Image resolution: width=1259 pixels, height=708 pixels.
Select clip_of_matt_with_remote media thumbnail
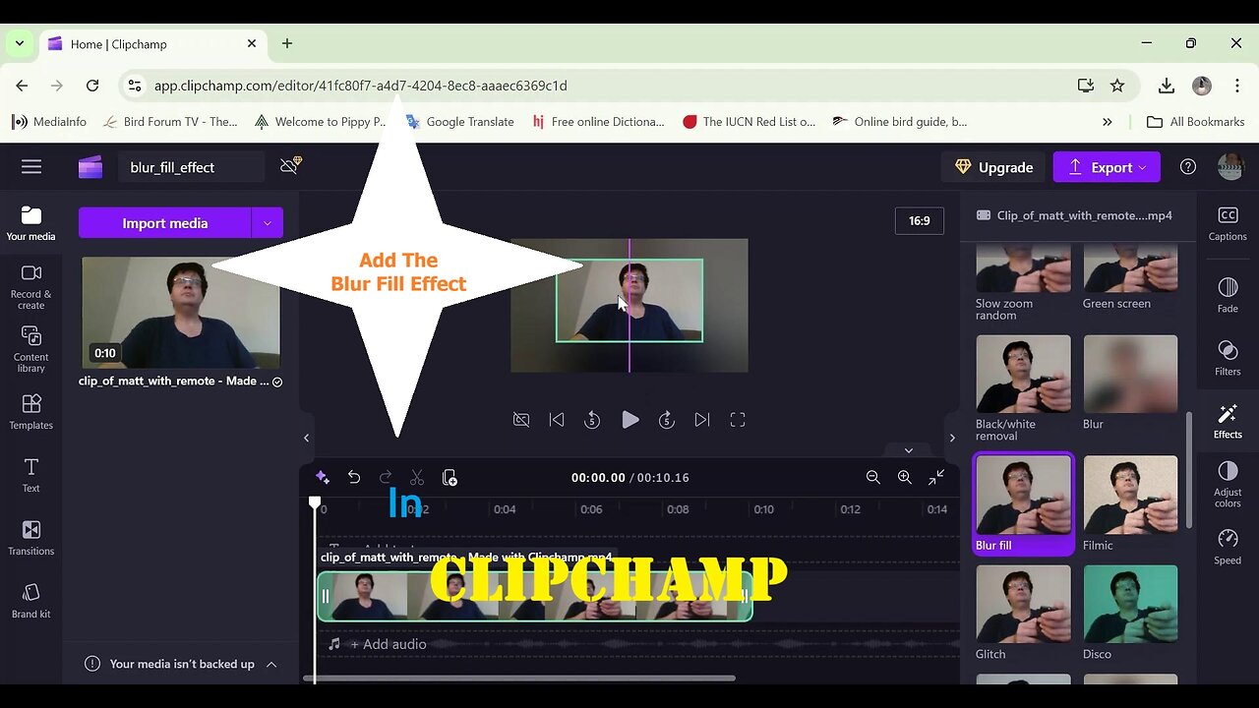(181, 313)
